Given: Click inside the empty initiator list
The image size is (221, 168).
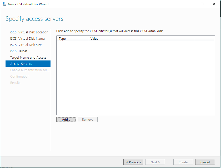Looking at the screenshot, I should click(135, 78).
